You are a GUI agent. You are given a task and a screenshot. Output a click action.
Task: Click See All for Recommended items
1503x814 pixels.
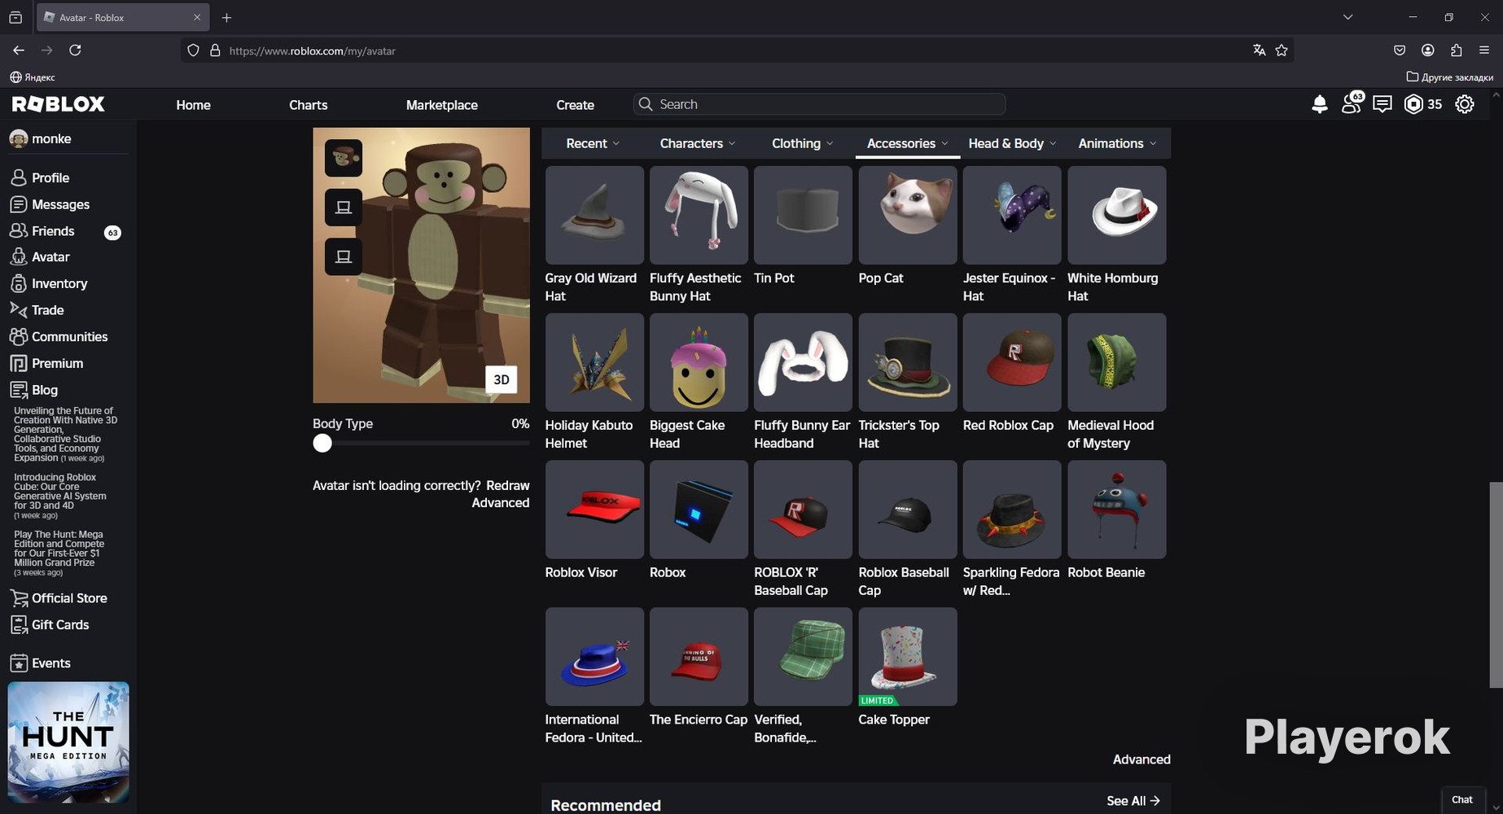click(x=1133, y=801)
